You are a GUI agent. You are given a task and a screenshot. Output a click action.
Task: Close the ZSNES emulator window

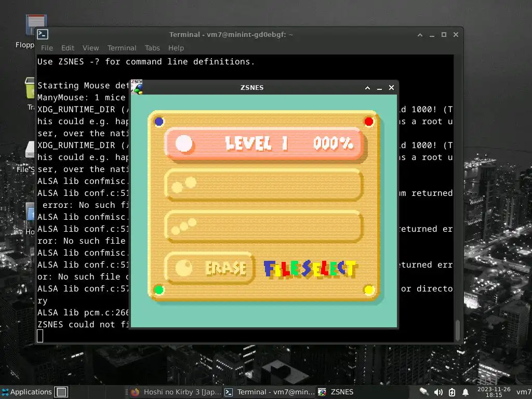point(391,87)
